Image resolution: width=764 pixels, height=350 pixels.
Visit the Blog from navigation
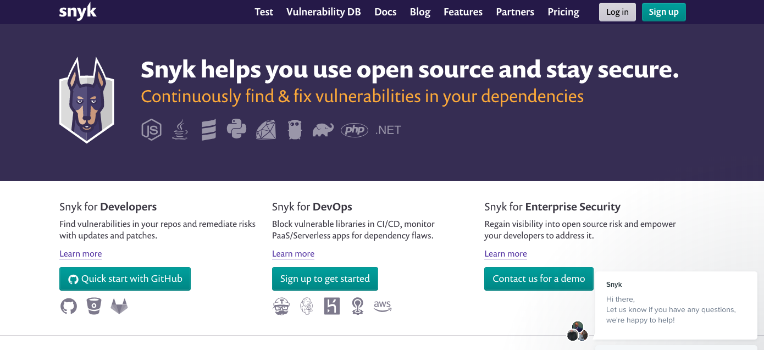(420, 12)
